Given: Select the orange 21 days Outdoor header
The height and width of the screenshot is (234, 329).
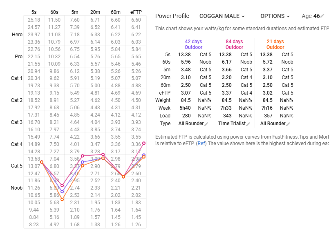Looking at the screenshot, I should coord(275,44).
